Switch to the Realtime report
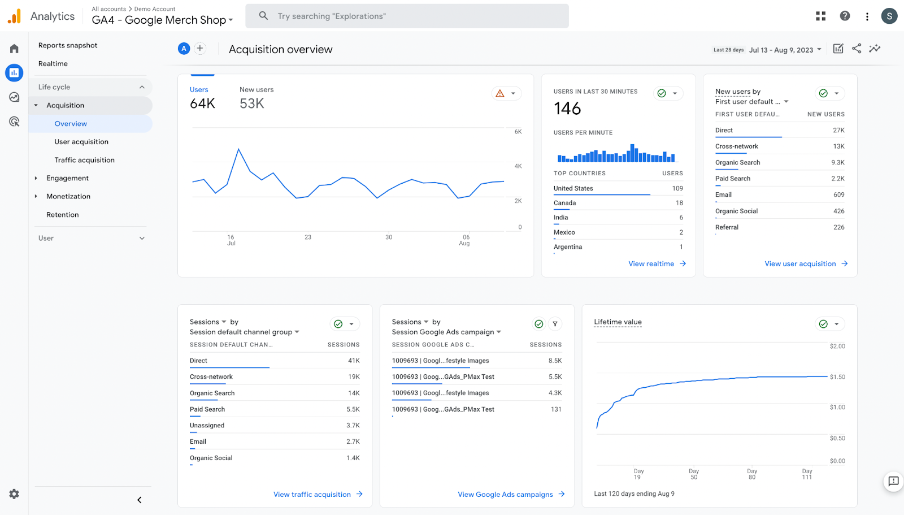Image resolution: width=904 pixels, height=515 pixels. point(53,63)
